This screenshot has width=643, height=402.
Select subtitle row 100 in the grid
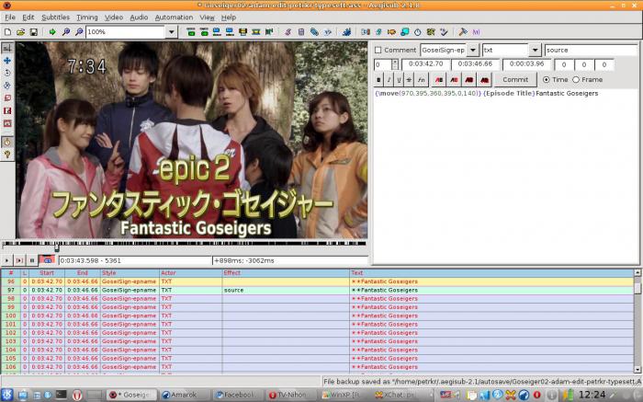(x=317, y=316)
